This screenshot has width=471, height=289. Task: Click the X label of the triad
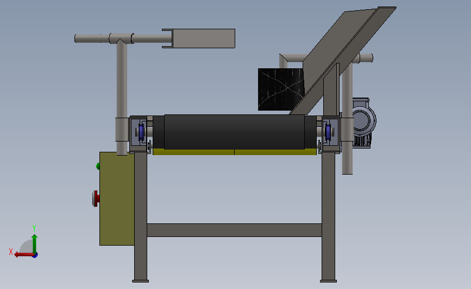tap(11, 252)
